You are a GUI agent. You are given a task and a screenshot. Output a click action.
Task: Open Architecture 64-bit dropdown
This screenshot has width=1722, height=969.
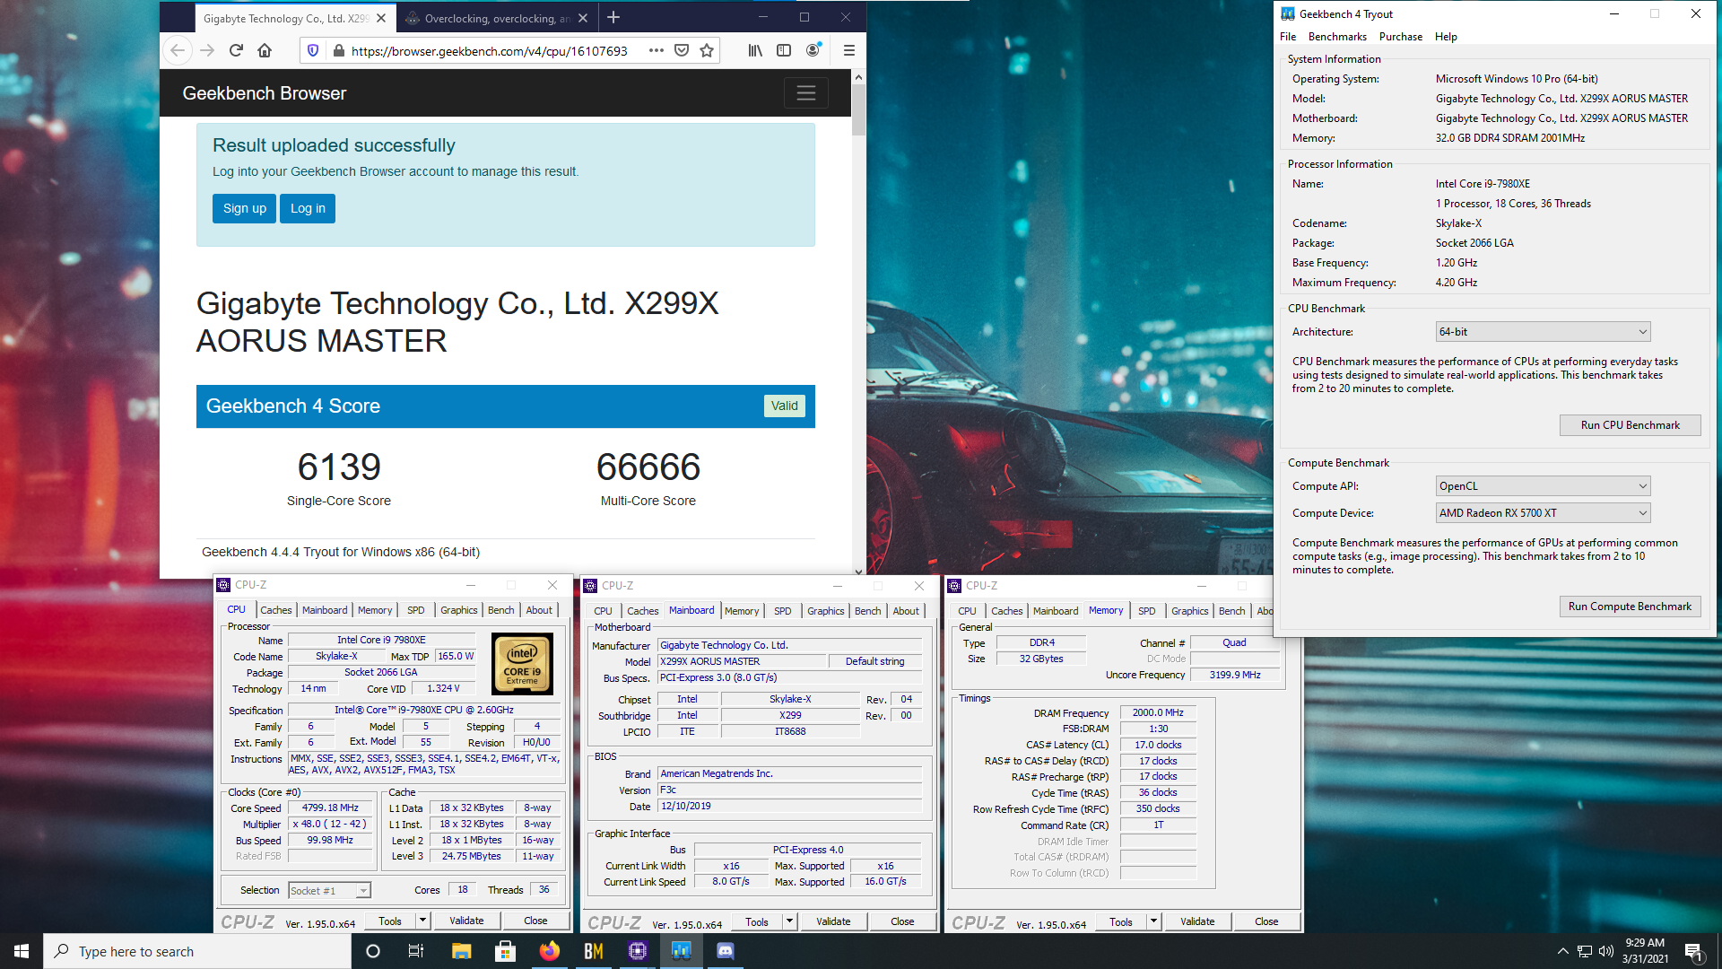[1543, 332]
